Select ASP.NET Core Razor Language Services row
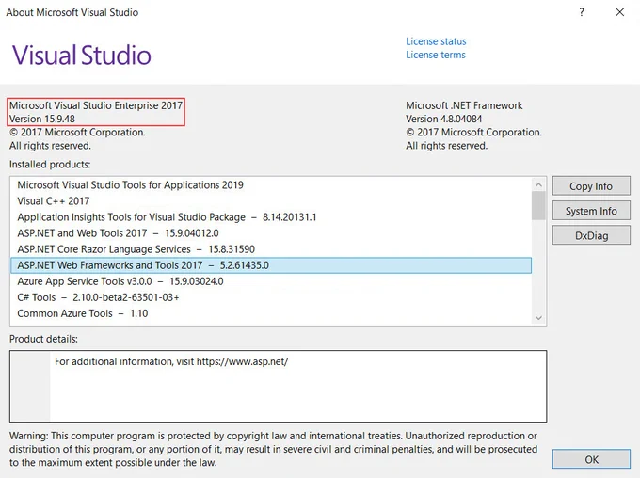This screenshot has width=640, height=478. (271, 249)
